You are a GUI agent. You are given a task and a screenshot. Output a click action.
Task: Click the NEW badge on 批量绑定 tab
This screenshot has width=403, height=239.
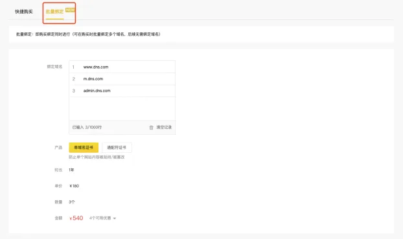tap(70, 10)
